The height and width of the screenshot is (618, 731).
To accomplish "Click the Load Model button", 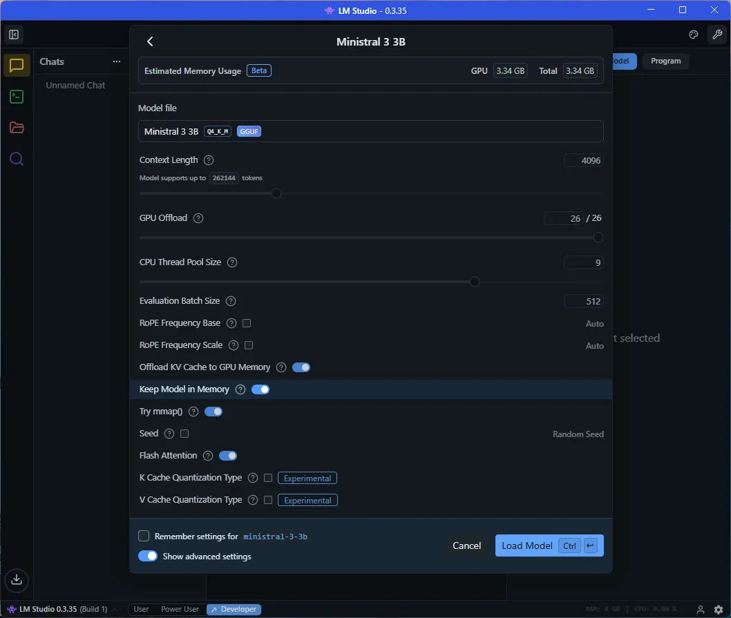I will tap(526, 545).
